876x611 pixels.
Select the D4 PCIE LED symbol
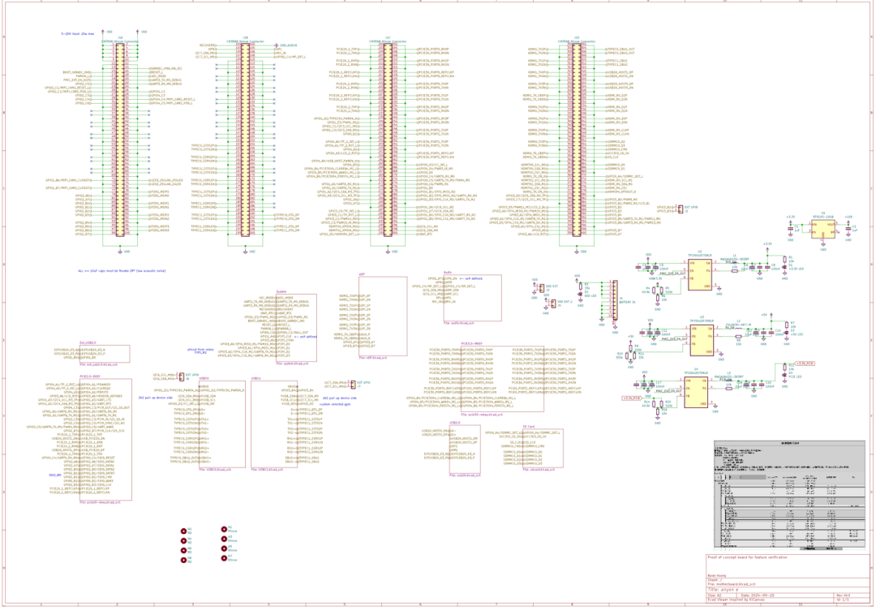point(784,375)
